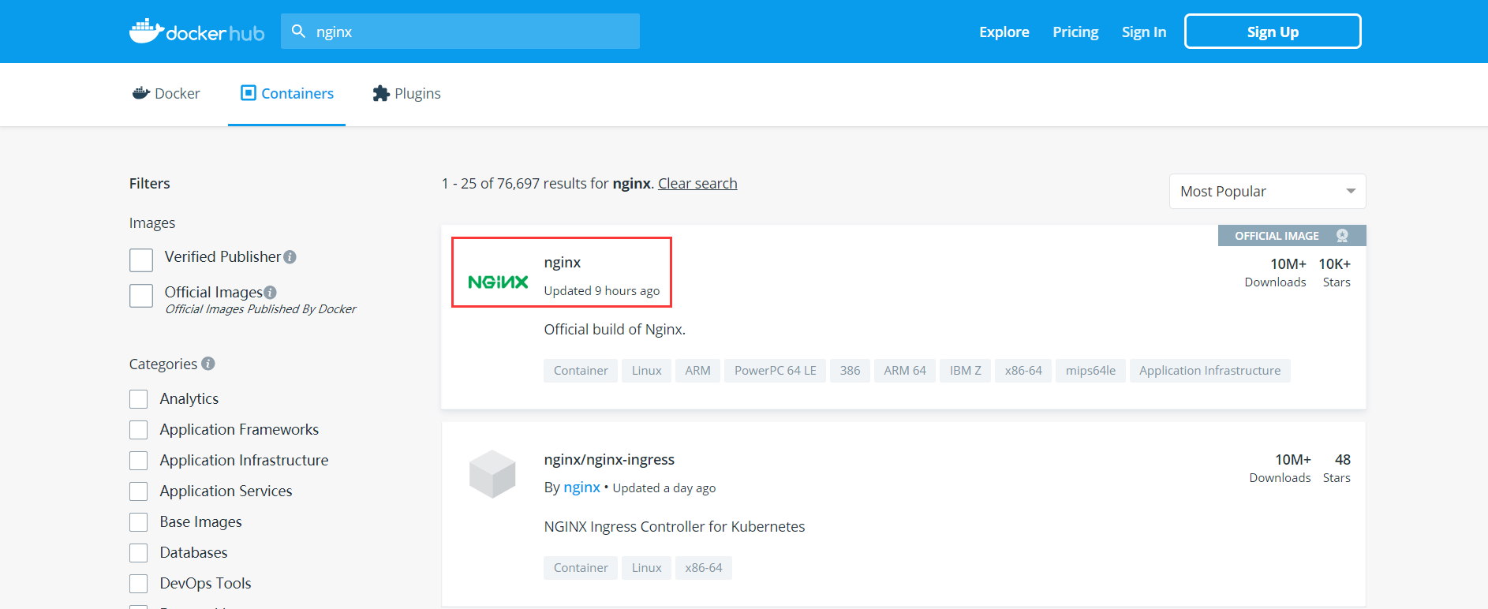
Task: Switch to the Plugins tab
Action: (406, 94)
